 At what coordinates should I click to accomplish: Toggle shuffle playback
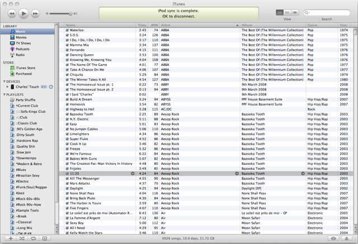(x=22, y=238)
